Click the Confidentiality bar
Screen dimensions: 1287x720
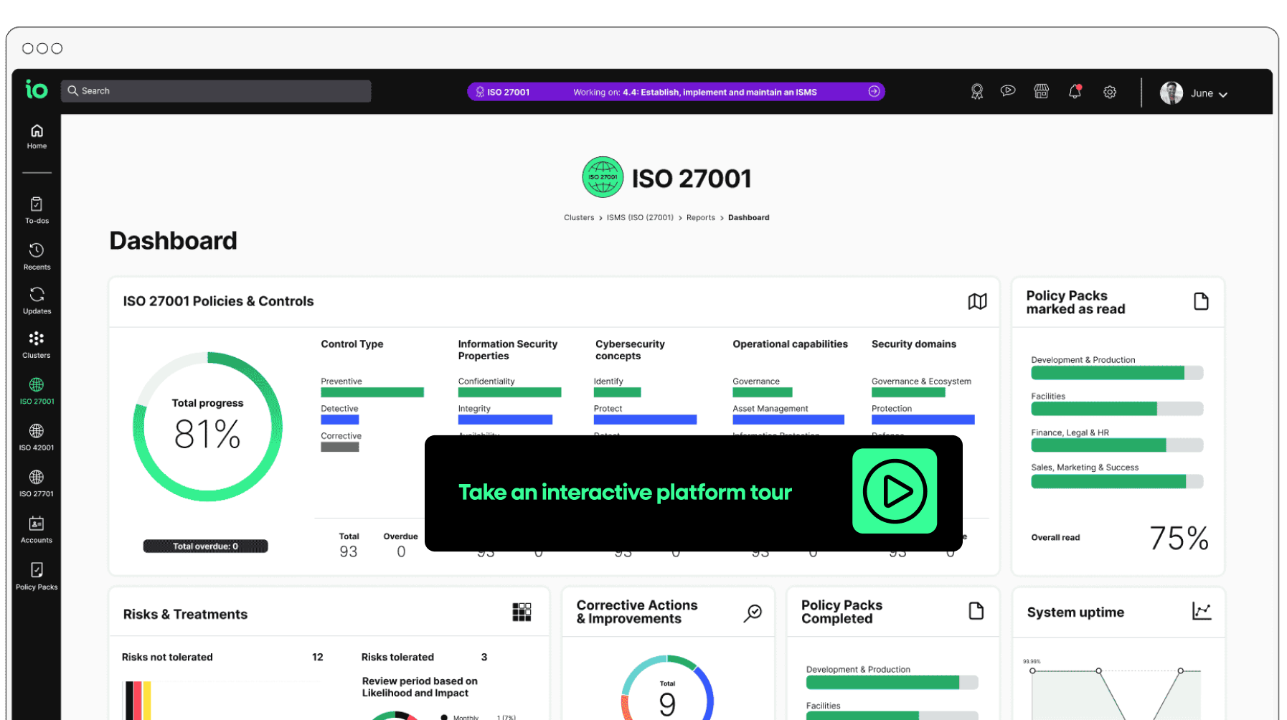[509, 392]
